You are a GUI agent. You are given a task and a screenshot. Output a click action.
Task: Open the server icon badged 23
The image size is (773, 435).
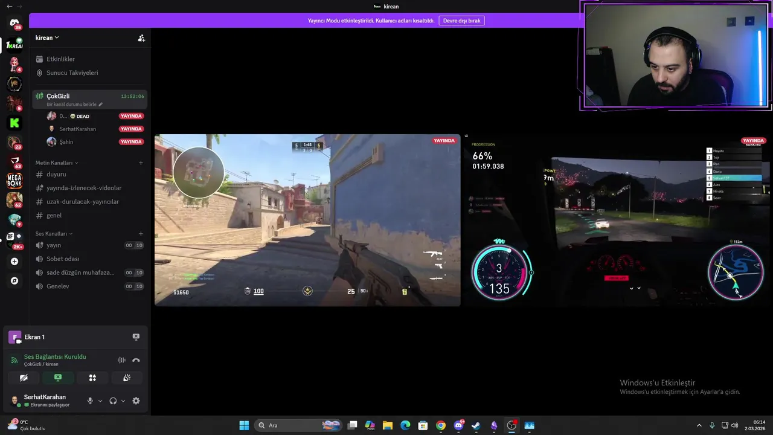(14, 143)
